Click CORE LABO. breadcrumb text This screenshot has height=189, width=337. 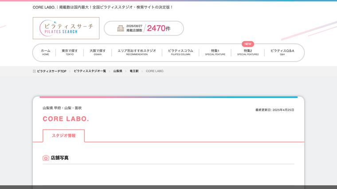pos(155,71)
